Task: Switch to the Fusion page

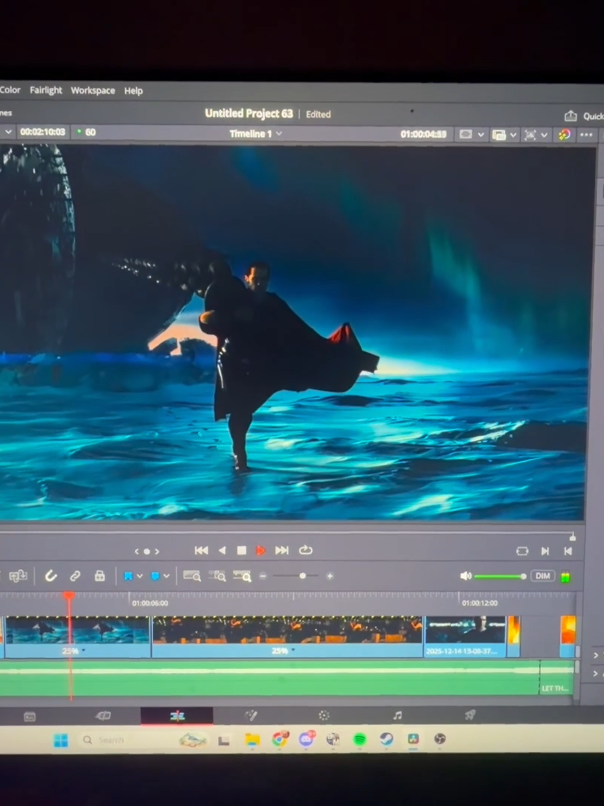Action: coord(251,715)
